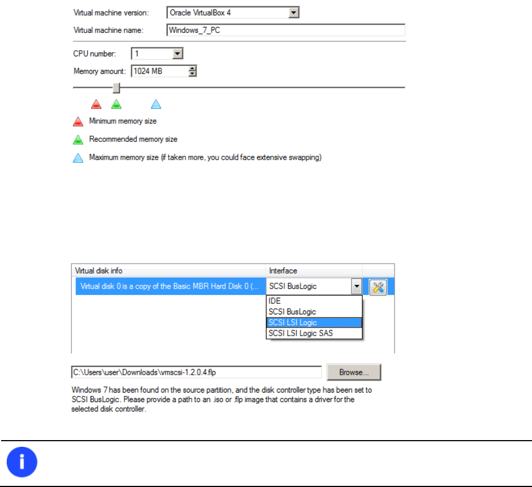Click the green triangle beside Recommended memory size
Image resolution: width=532 pixels, height=487 pixels.
[78, 140]
